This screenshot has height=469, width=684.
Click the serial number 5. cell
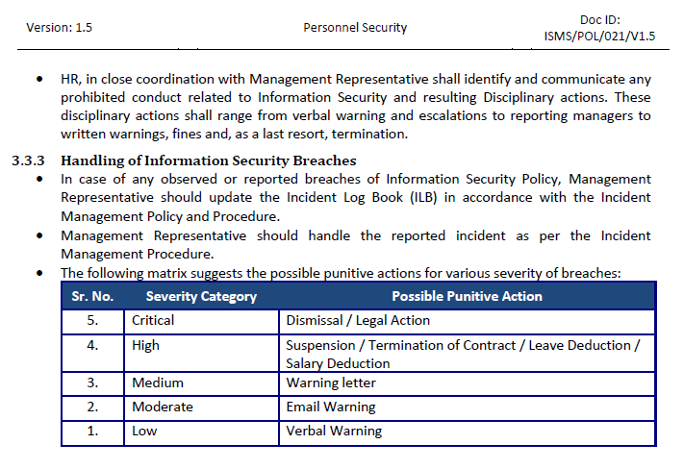click(x=93, y=320)
